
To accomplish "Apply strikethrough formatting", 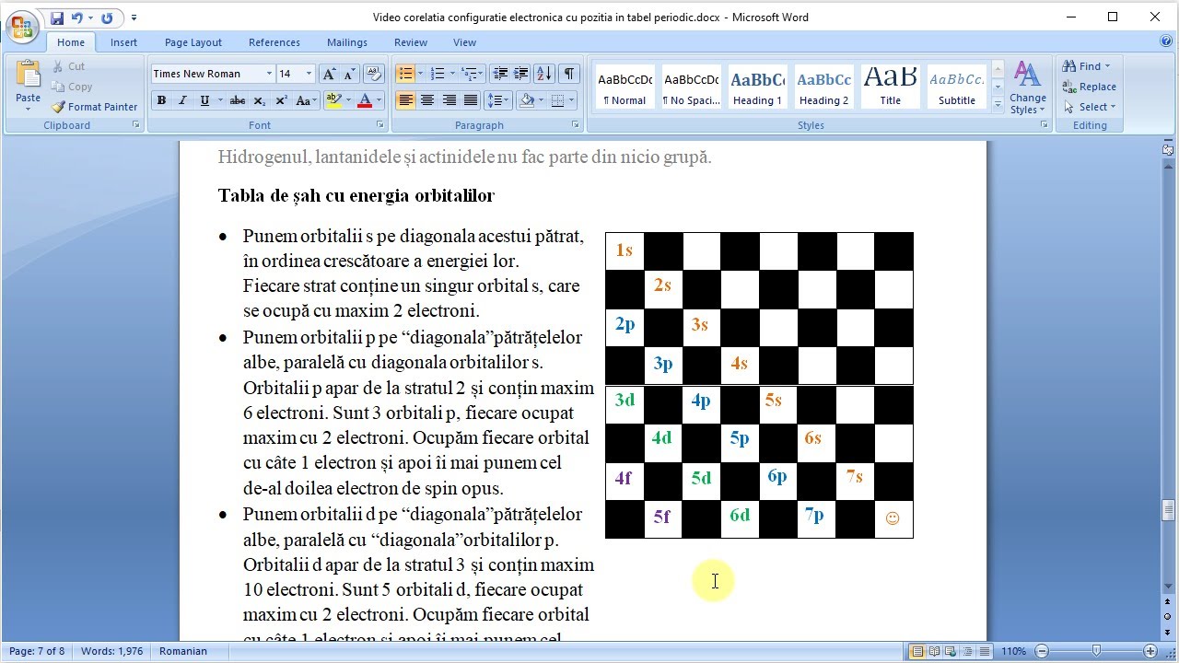I will 238,100.
